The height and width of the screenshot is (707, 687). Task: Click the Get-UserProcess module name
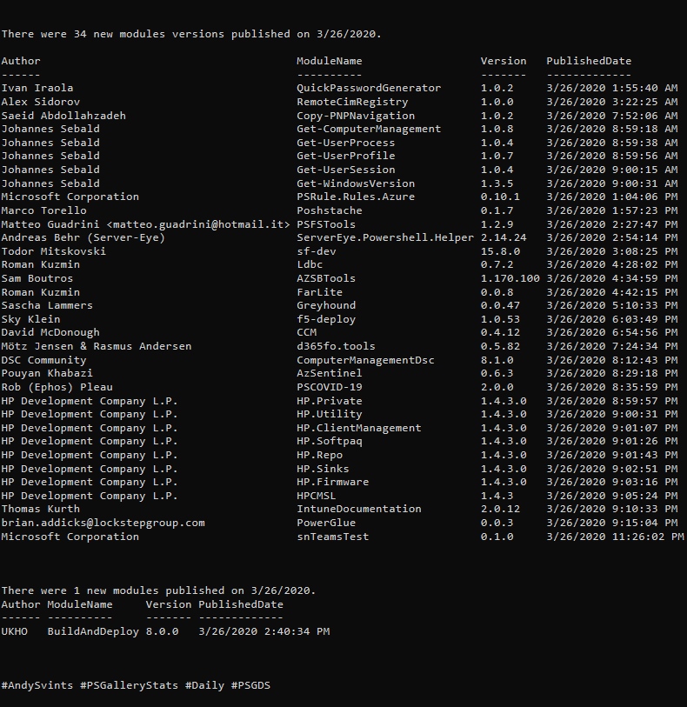pyautogui.click(x=346, y=143)
